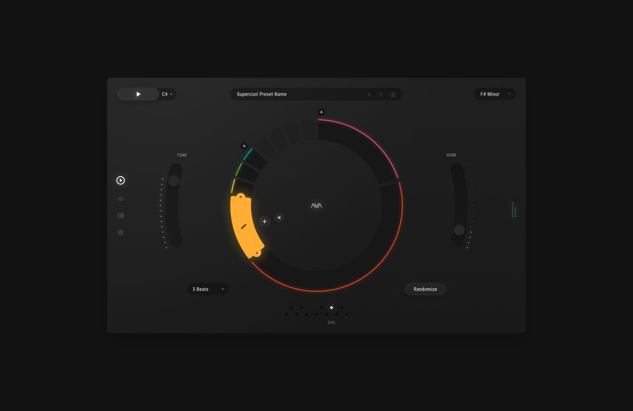Screen dimensions: 633x411
Task: Remove segment with the X icon
Action: click(279, 218)
